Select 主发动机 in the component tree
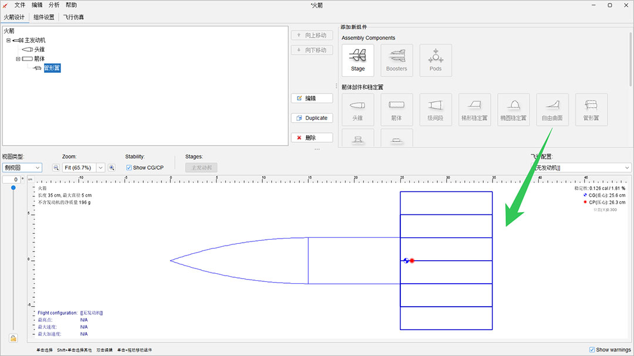Screen dimensions: 634x356 pos(35,40)
